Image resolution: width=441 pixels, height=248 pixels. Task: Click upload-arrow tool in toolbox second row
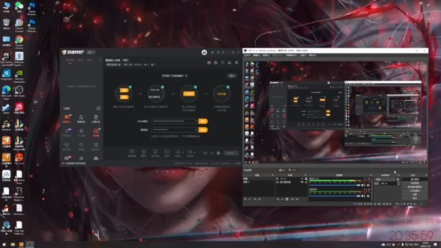81,131
